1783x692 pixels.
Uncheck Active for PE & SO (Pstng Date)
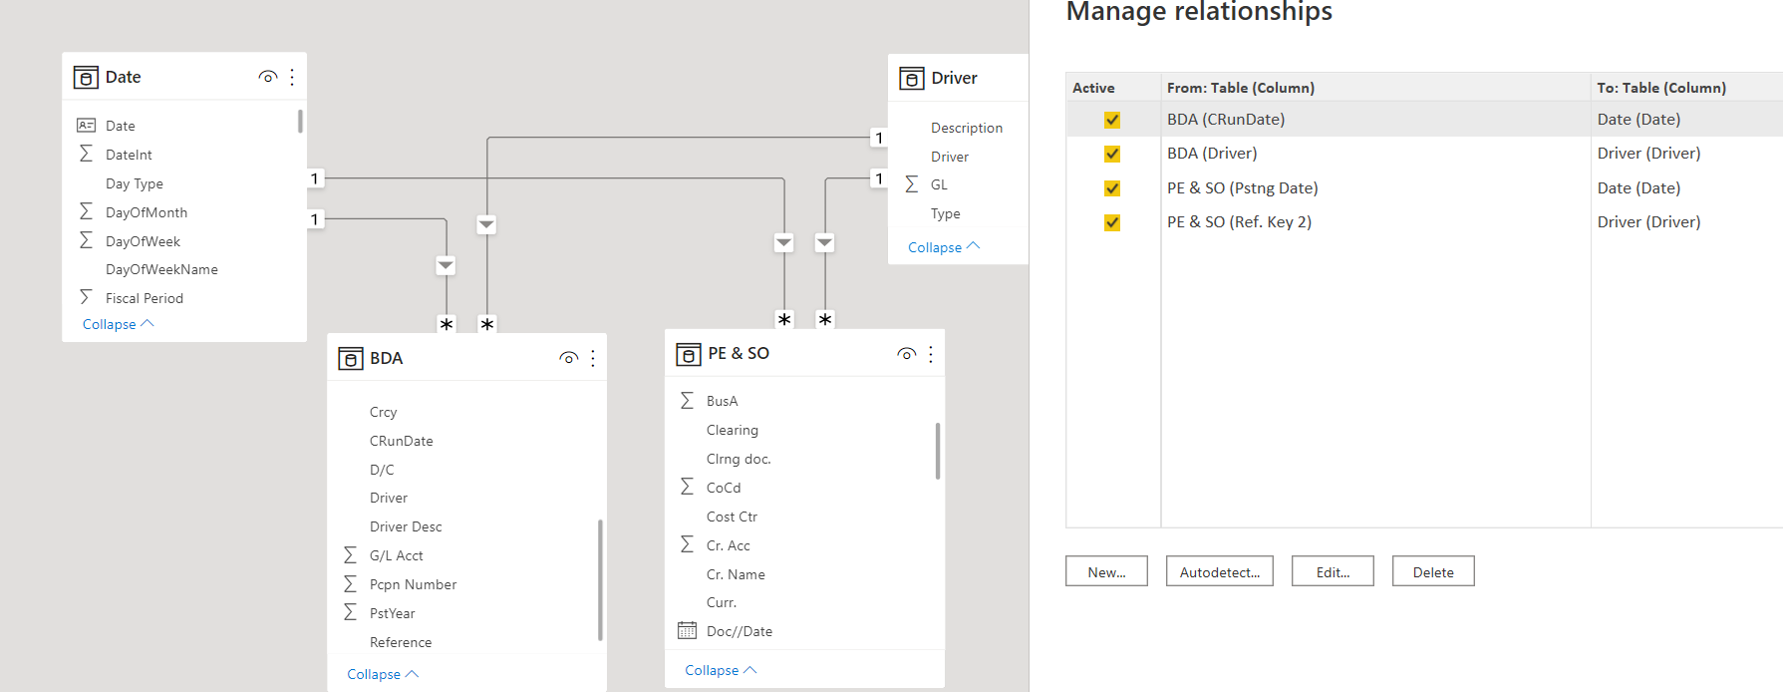pyautogui.click(x=1112, y=188)
